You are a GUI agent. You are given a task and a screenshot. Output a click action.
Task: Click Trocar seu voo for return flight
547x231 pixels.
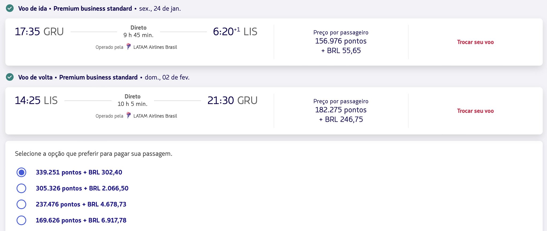475,111
